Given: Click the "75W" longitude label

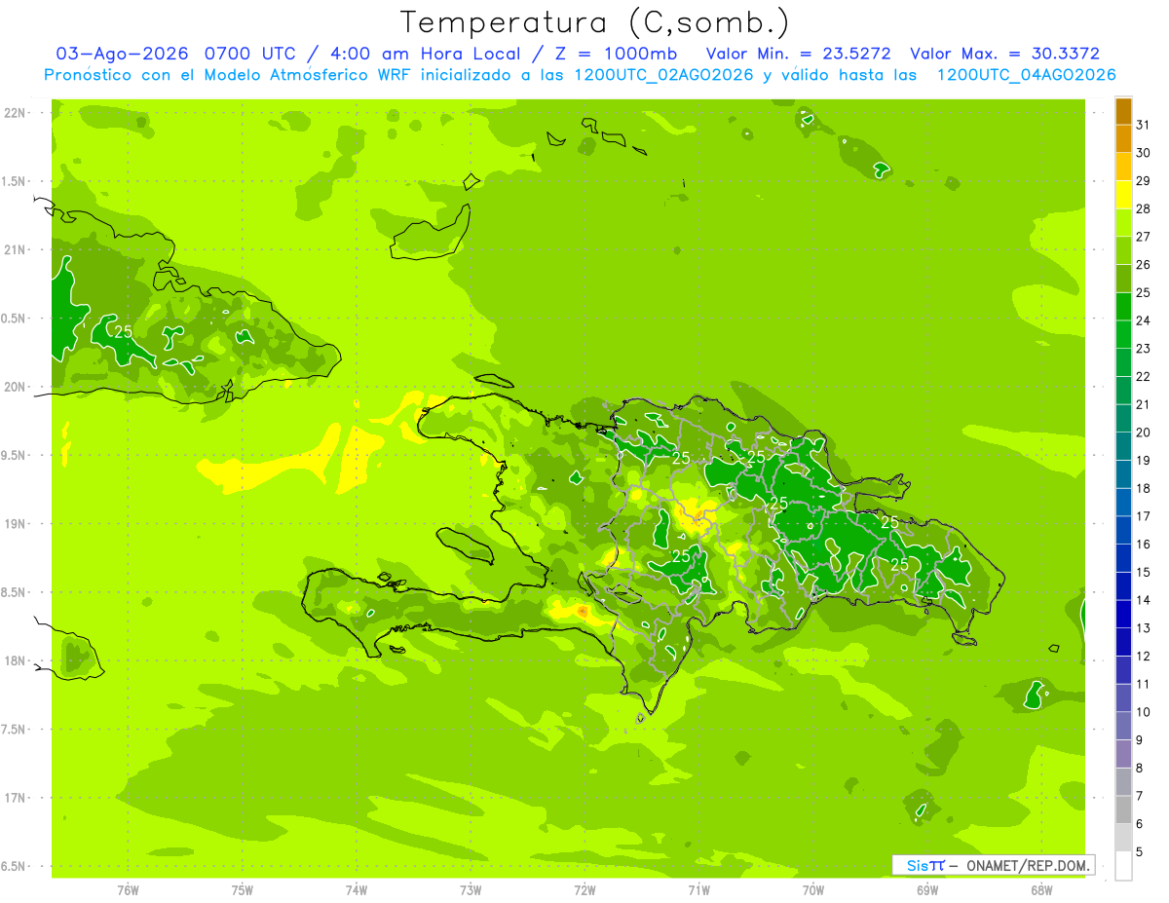Looking at the screenshot, I should [x=243, y=889].
